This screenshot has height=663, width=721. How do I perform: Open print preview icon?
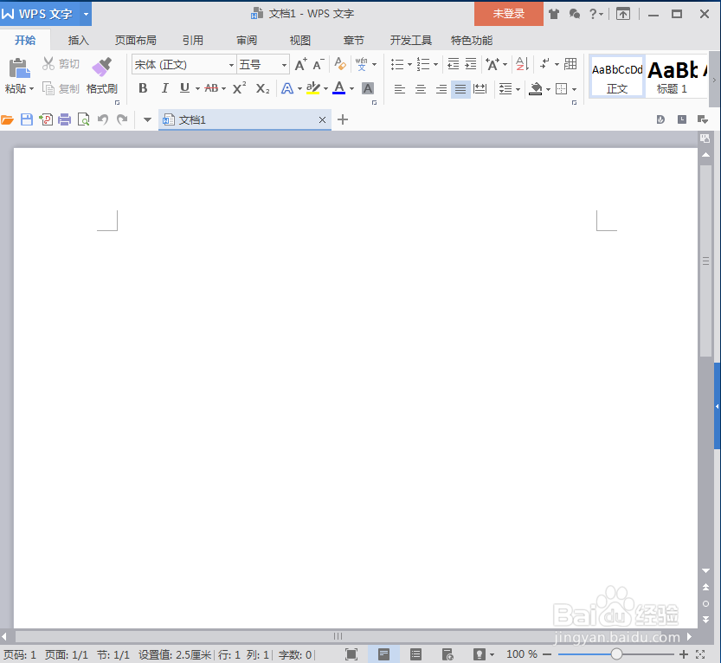tap(84, 120)
